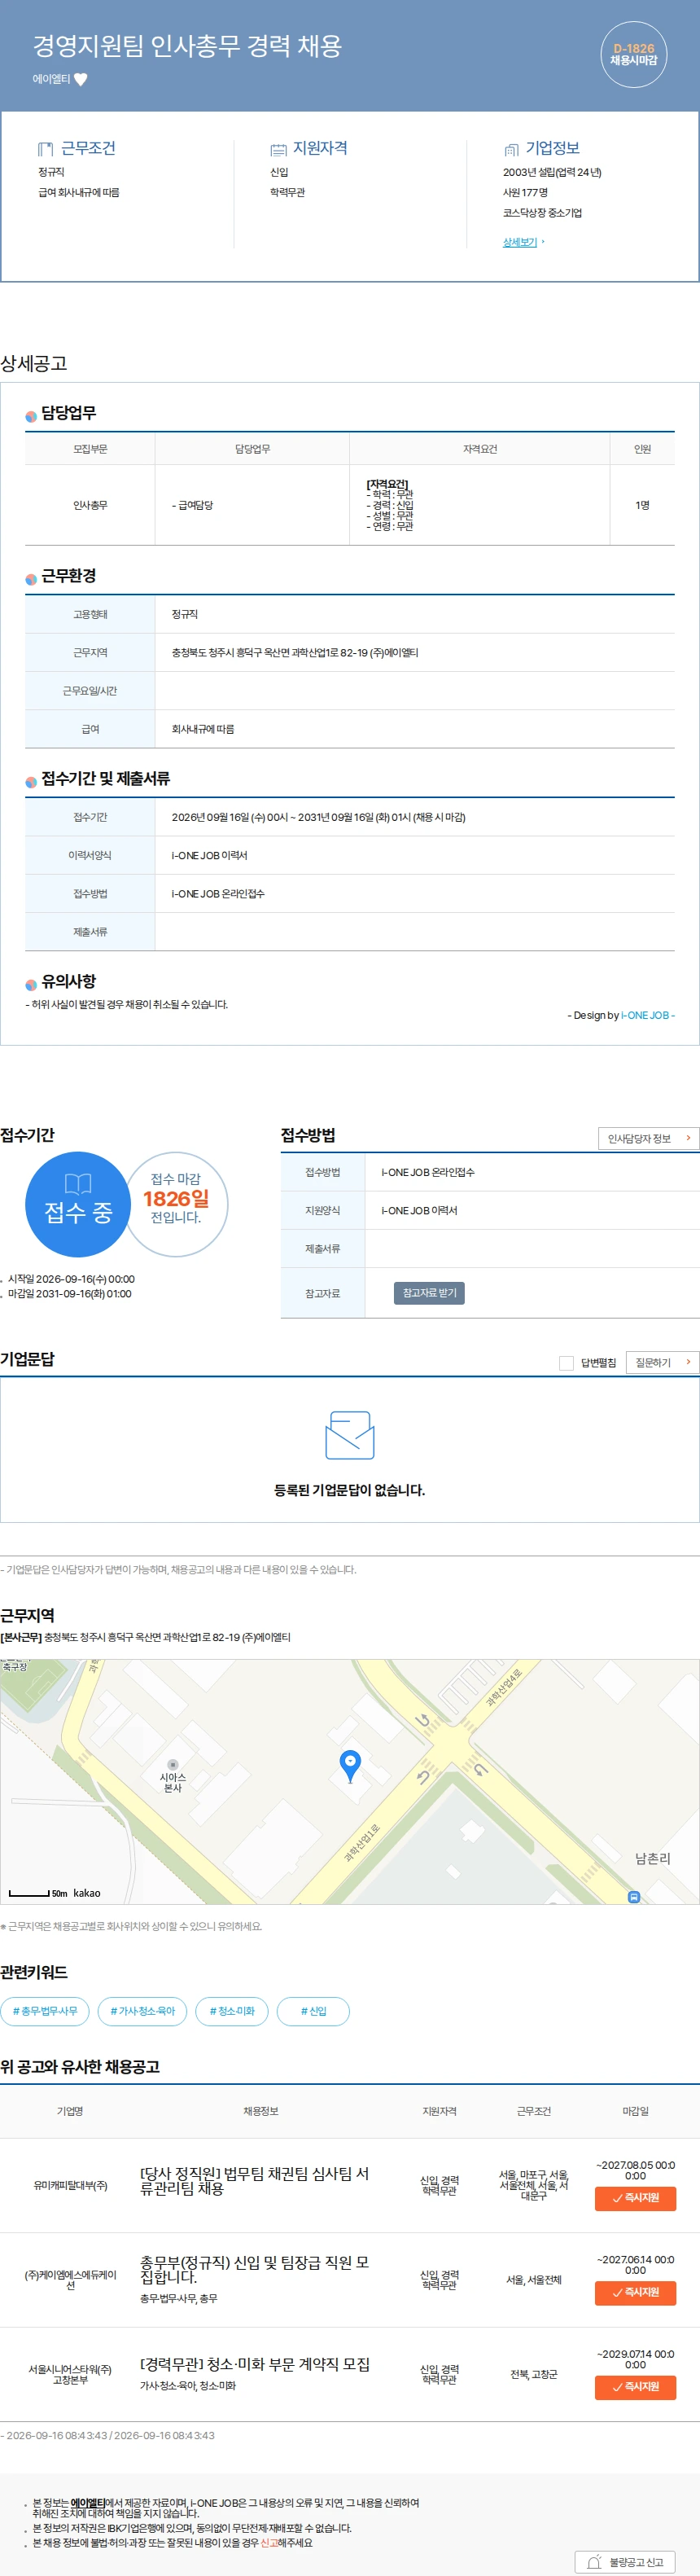Click the 남촌리 label on map
The width and height of the screenshot is (700, 2576).
(653, 1858)
